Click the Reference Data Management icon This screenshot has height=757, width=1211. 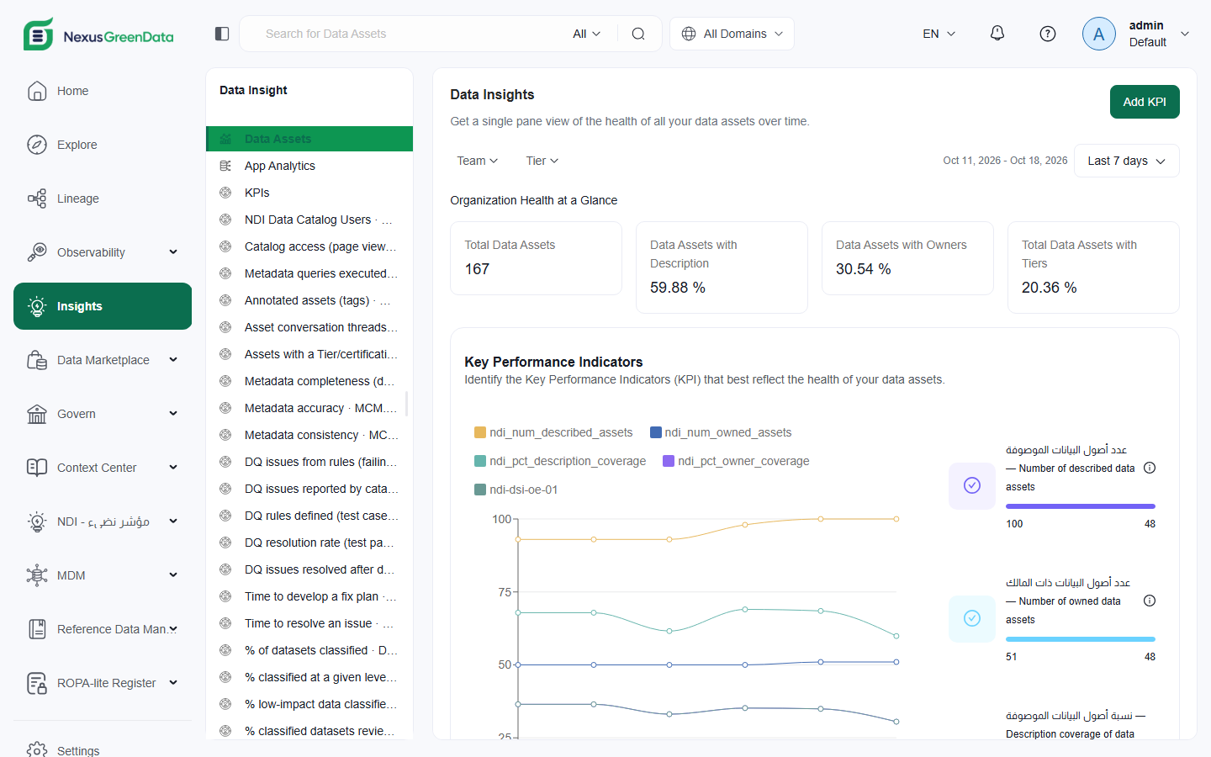click(x=37, y=629)
